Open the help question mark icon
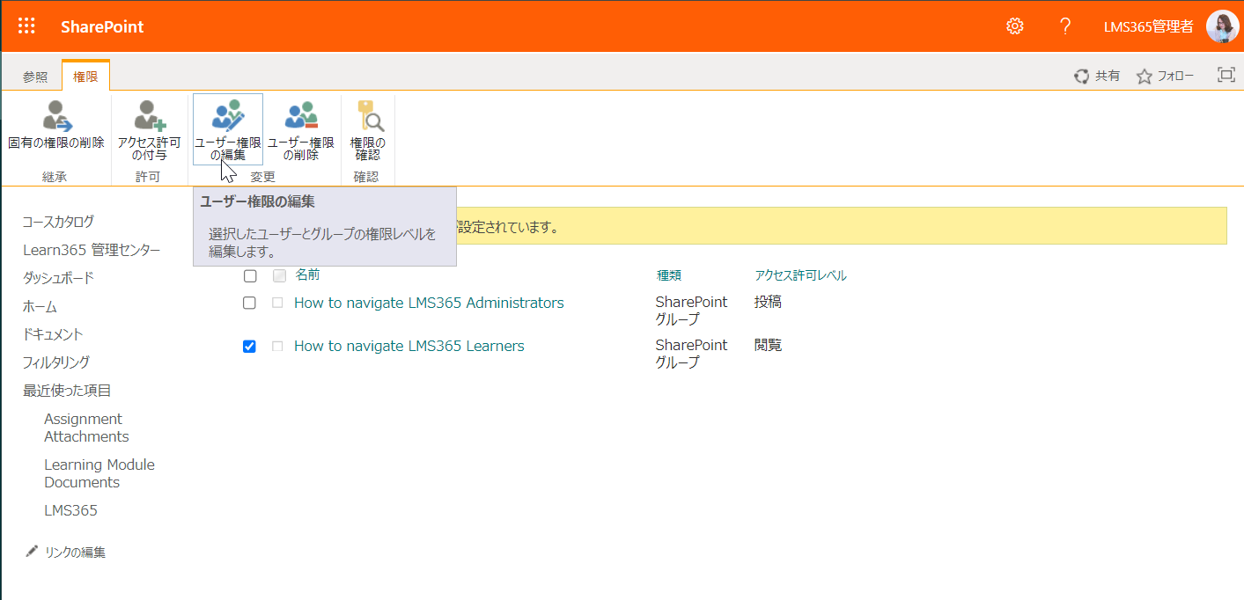This screenshot has height=600, width=1244. (x=1065, y=26)
